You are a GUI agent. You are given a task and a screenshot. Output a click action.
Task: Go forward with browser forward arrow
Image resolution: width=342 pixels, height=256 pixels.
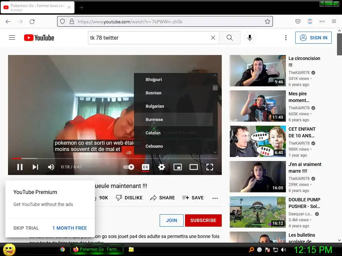(20, 22)
